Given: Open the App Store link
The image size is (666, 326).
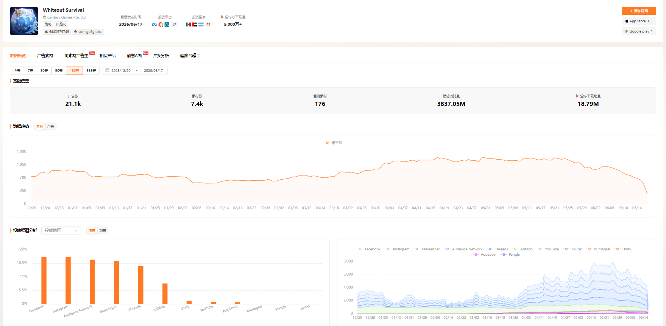Looking at the screenshot, I should (x=639, y=21).
